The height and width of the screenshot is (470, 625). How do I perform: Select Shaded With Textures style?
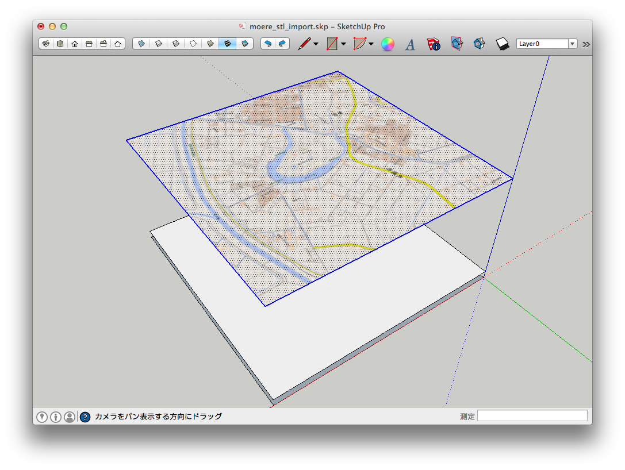tap(227, 44)
